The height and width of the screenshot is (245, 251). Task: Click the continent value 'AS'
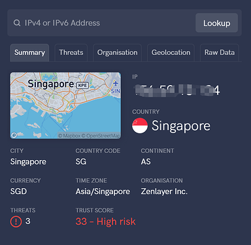click(x=146, y=161)
